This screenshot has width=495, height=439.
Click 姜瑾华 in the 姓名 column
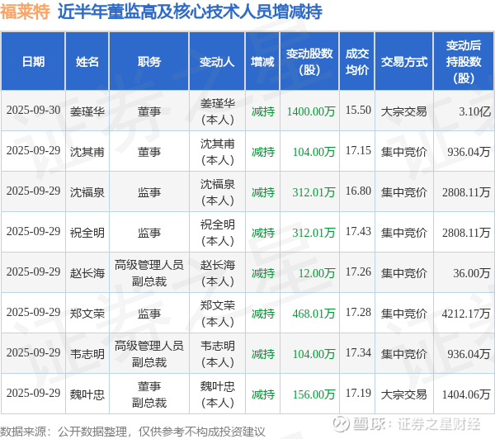point(87,111)
